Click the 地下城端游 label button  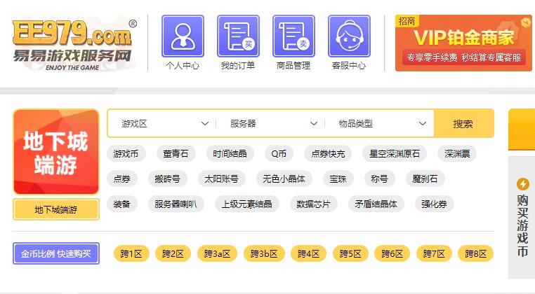pyautogui.click(x=56, y=210)
